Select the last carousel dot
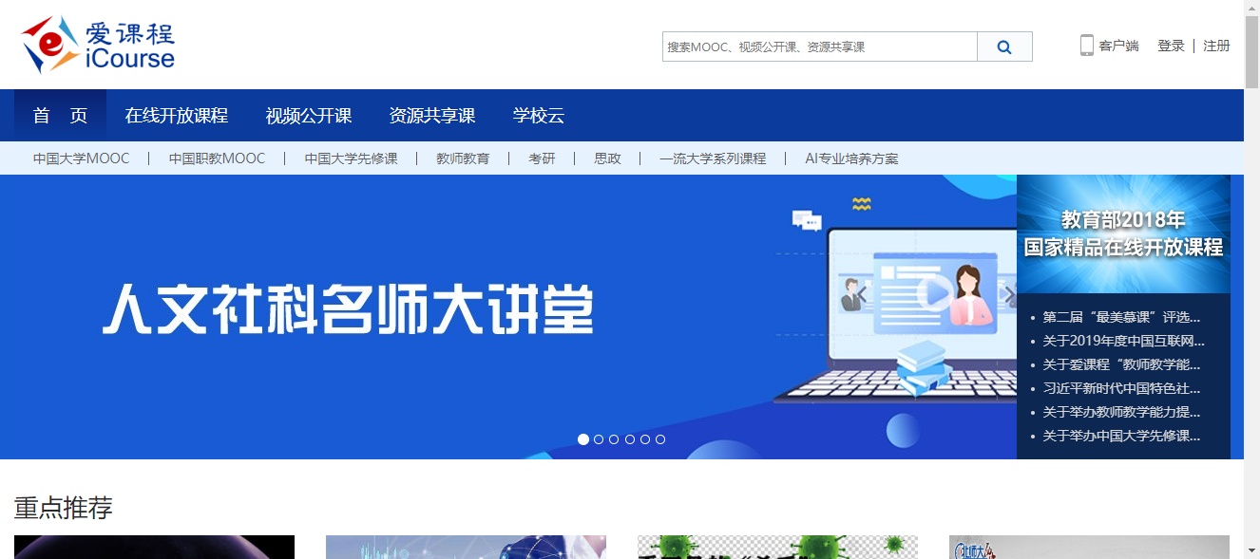Image resolution: width=1260 pixels, height=559 pixels. click(x=660, y=438)
